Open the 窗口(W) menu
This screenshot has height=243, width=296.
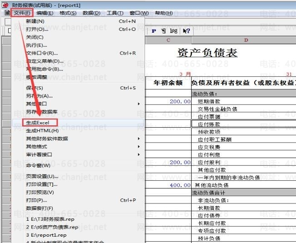click(x=139, y=13)
